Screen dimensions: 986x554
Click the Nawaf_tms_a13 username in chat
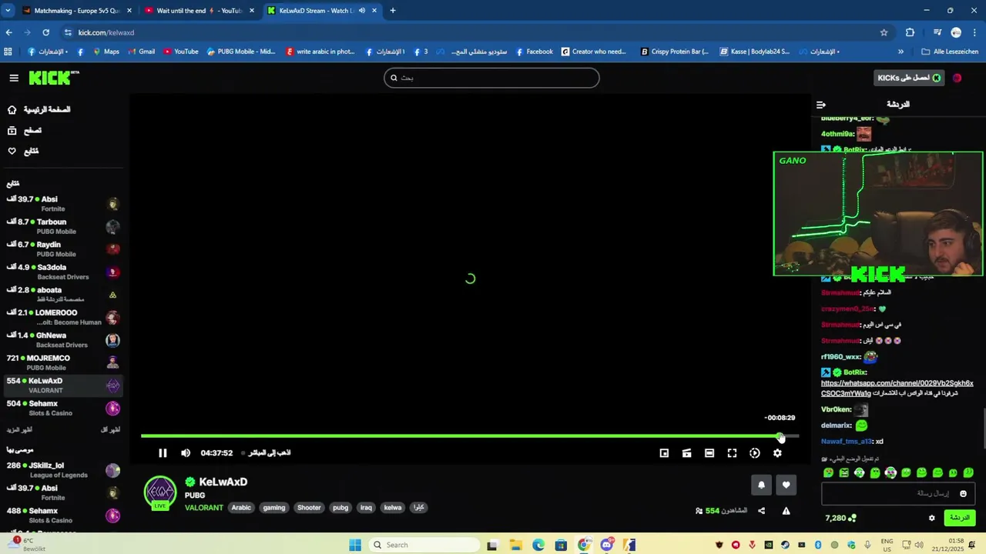[847, 442]
